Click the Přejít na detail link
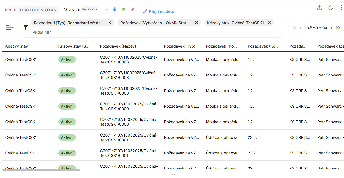The height and width of the screenshot is (178, 344). [x=160, y=11]
